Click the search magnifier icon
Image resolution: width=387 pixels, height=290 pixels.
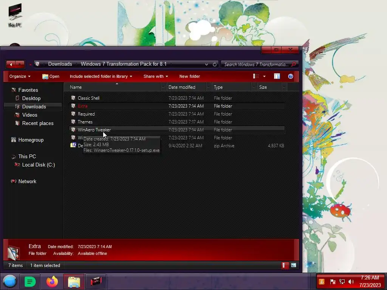tap(294, 64)
